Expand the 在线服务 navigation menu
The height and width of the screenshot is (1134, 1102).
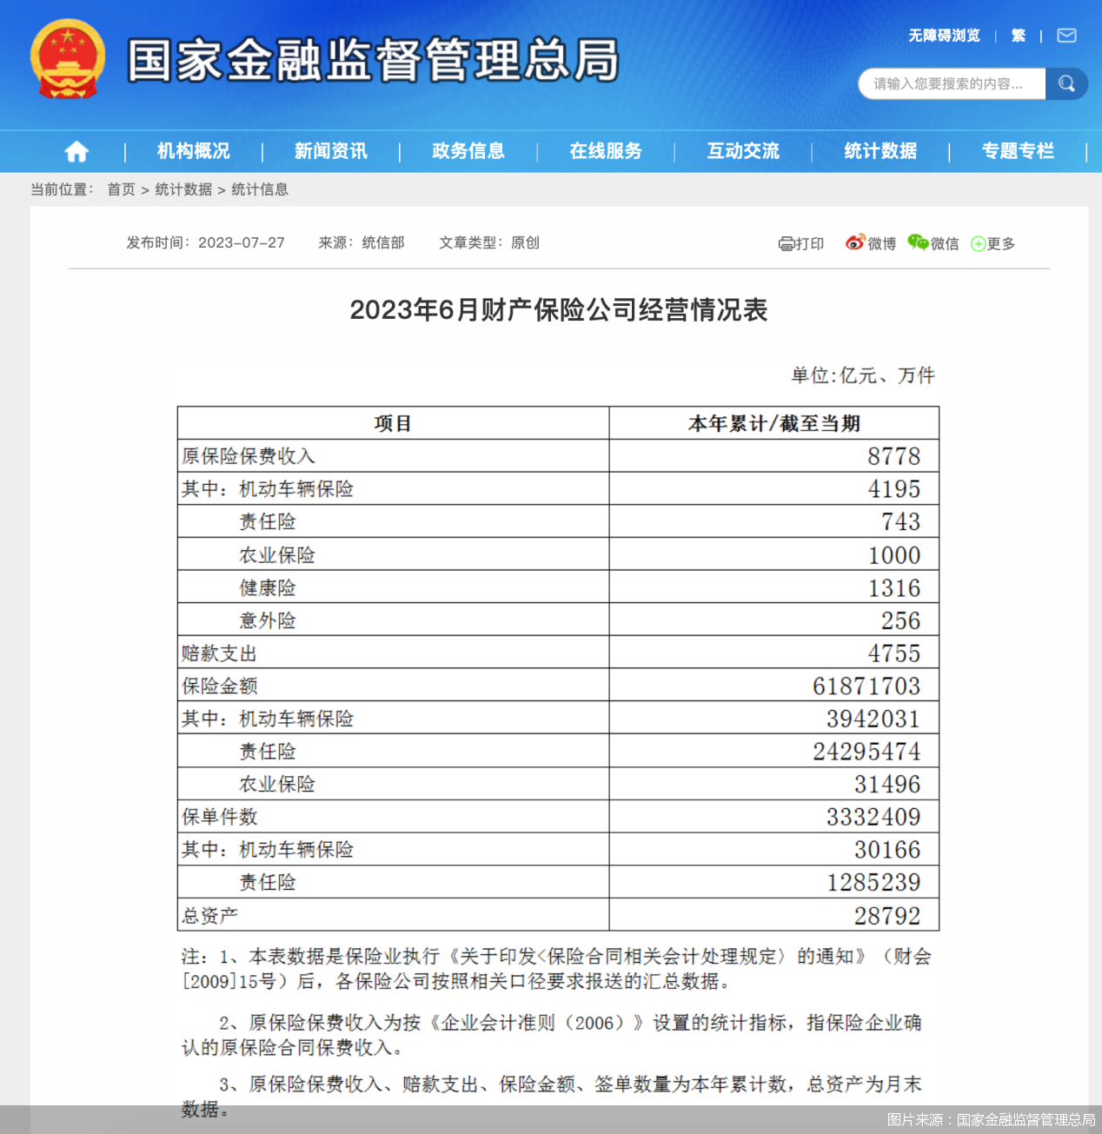[606, 151]
